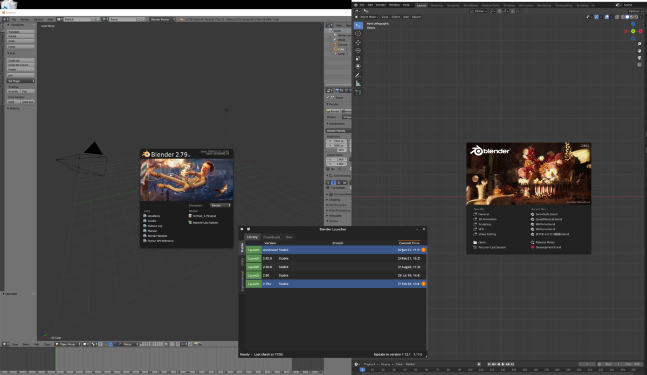The image size is (647, 375).
Task: Toggle proportional editing in 2.93 header
Action: pyautogui.click(x=513, y=11)
